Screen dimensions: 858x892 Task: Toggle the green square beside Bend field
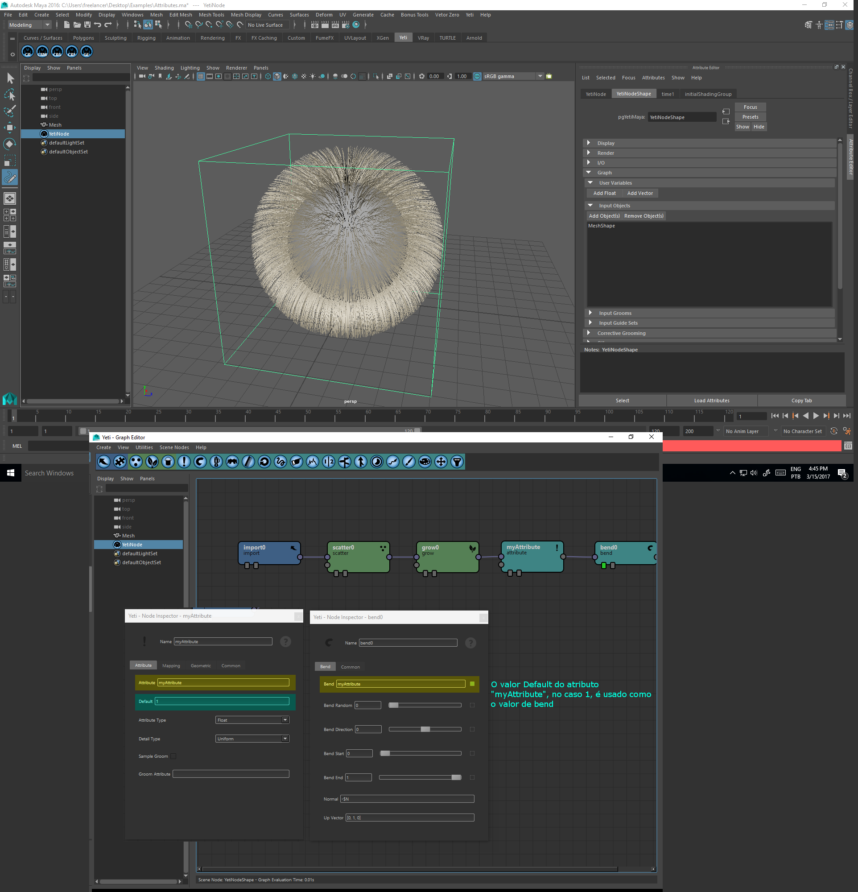tap(472, 684)
